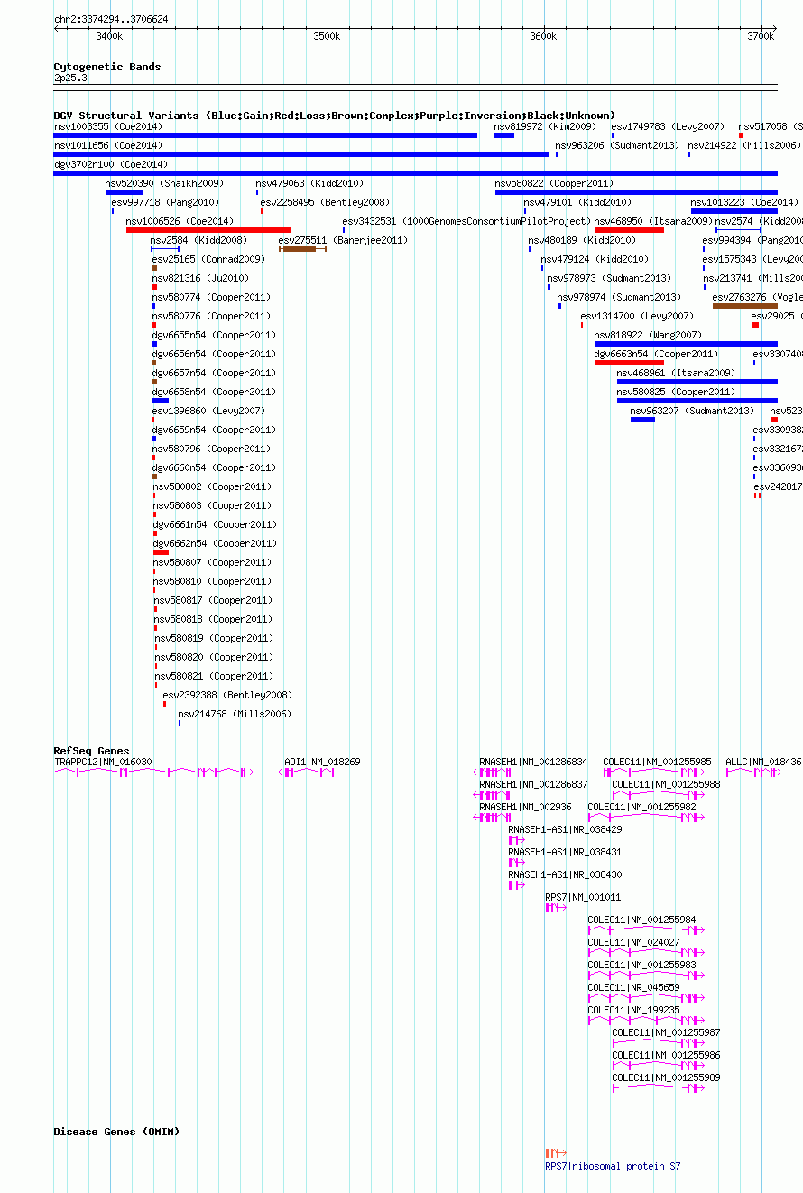Open variant nsv479124 (Kidd2010)
The height and width of the screenshot is (1193, 803).
tap(595, 260)
